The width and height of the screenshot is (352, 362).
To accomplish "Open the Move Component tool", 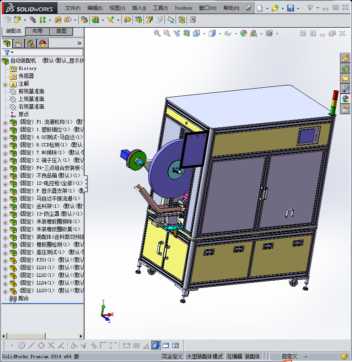I will (68, 20).
